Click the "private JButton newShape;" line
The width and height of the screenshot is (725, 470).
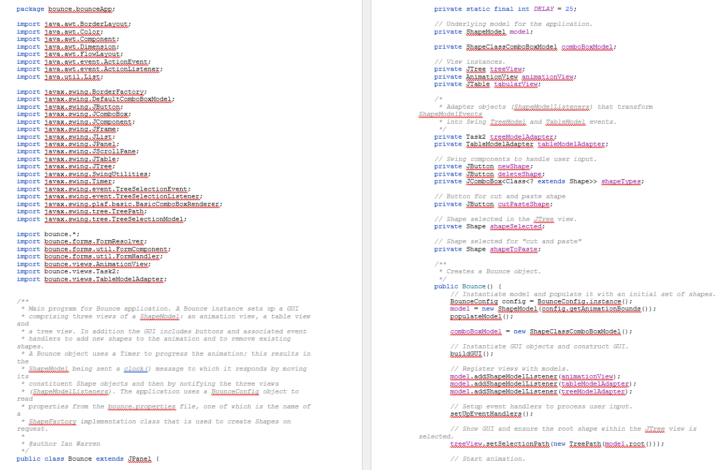click(x=484, y=166)
